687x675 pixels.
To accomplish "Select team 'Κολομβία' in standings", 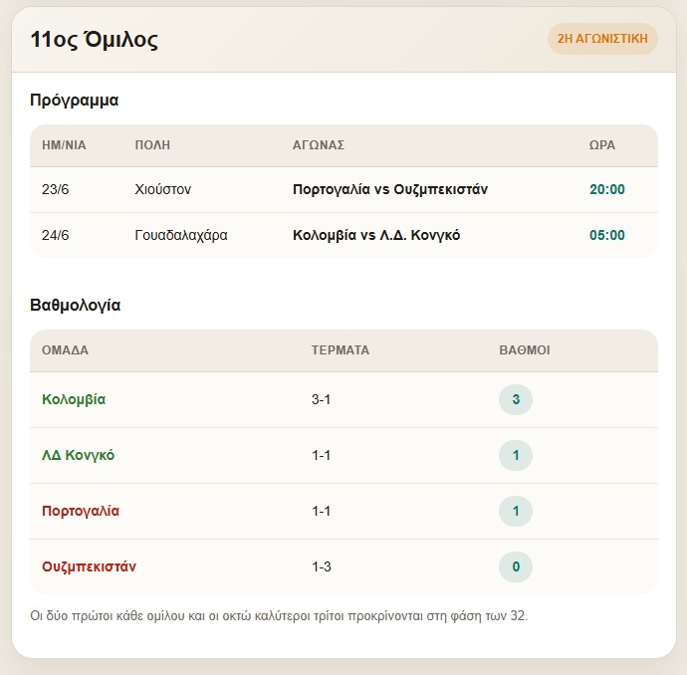I will (74, 399).
